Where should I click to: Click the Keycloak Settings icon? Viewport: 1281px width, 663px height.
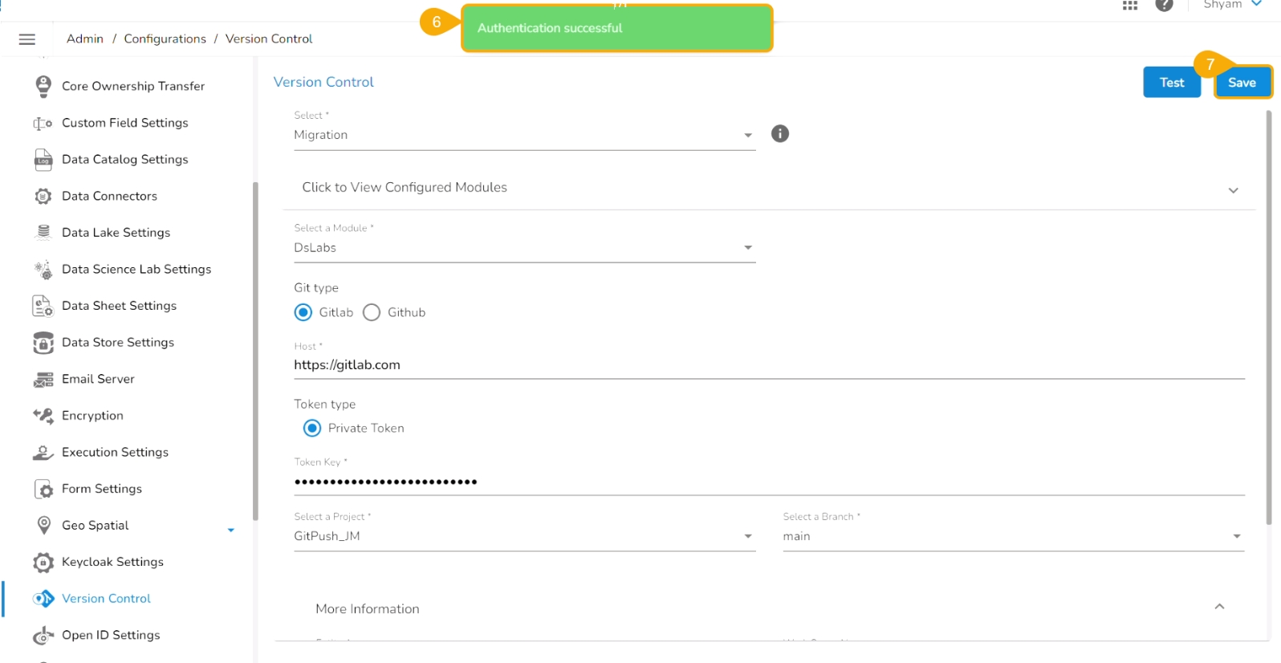pyautogui.click(x=43, y=563)
